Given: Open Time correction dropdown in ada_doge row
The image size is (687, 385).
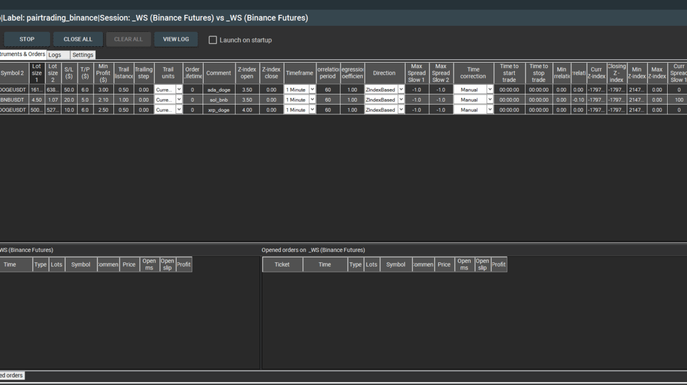Looking at the screenshot, I should pos(489,90).
